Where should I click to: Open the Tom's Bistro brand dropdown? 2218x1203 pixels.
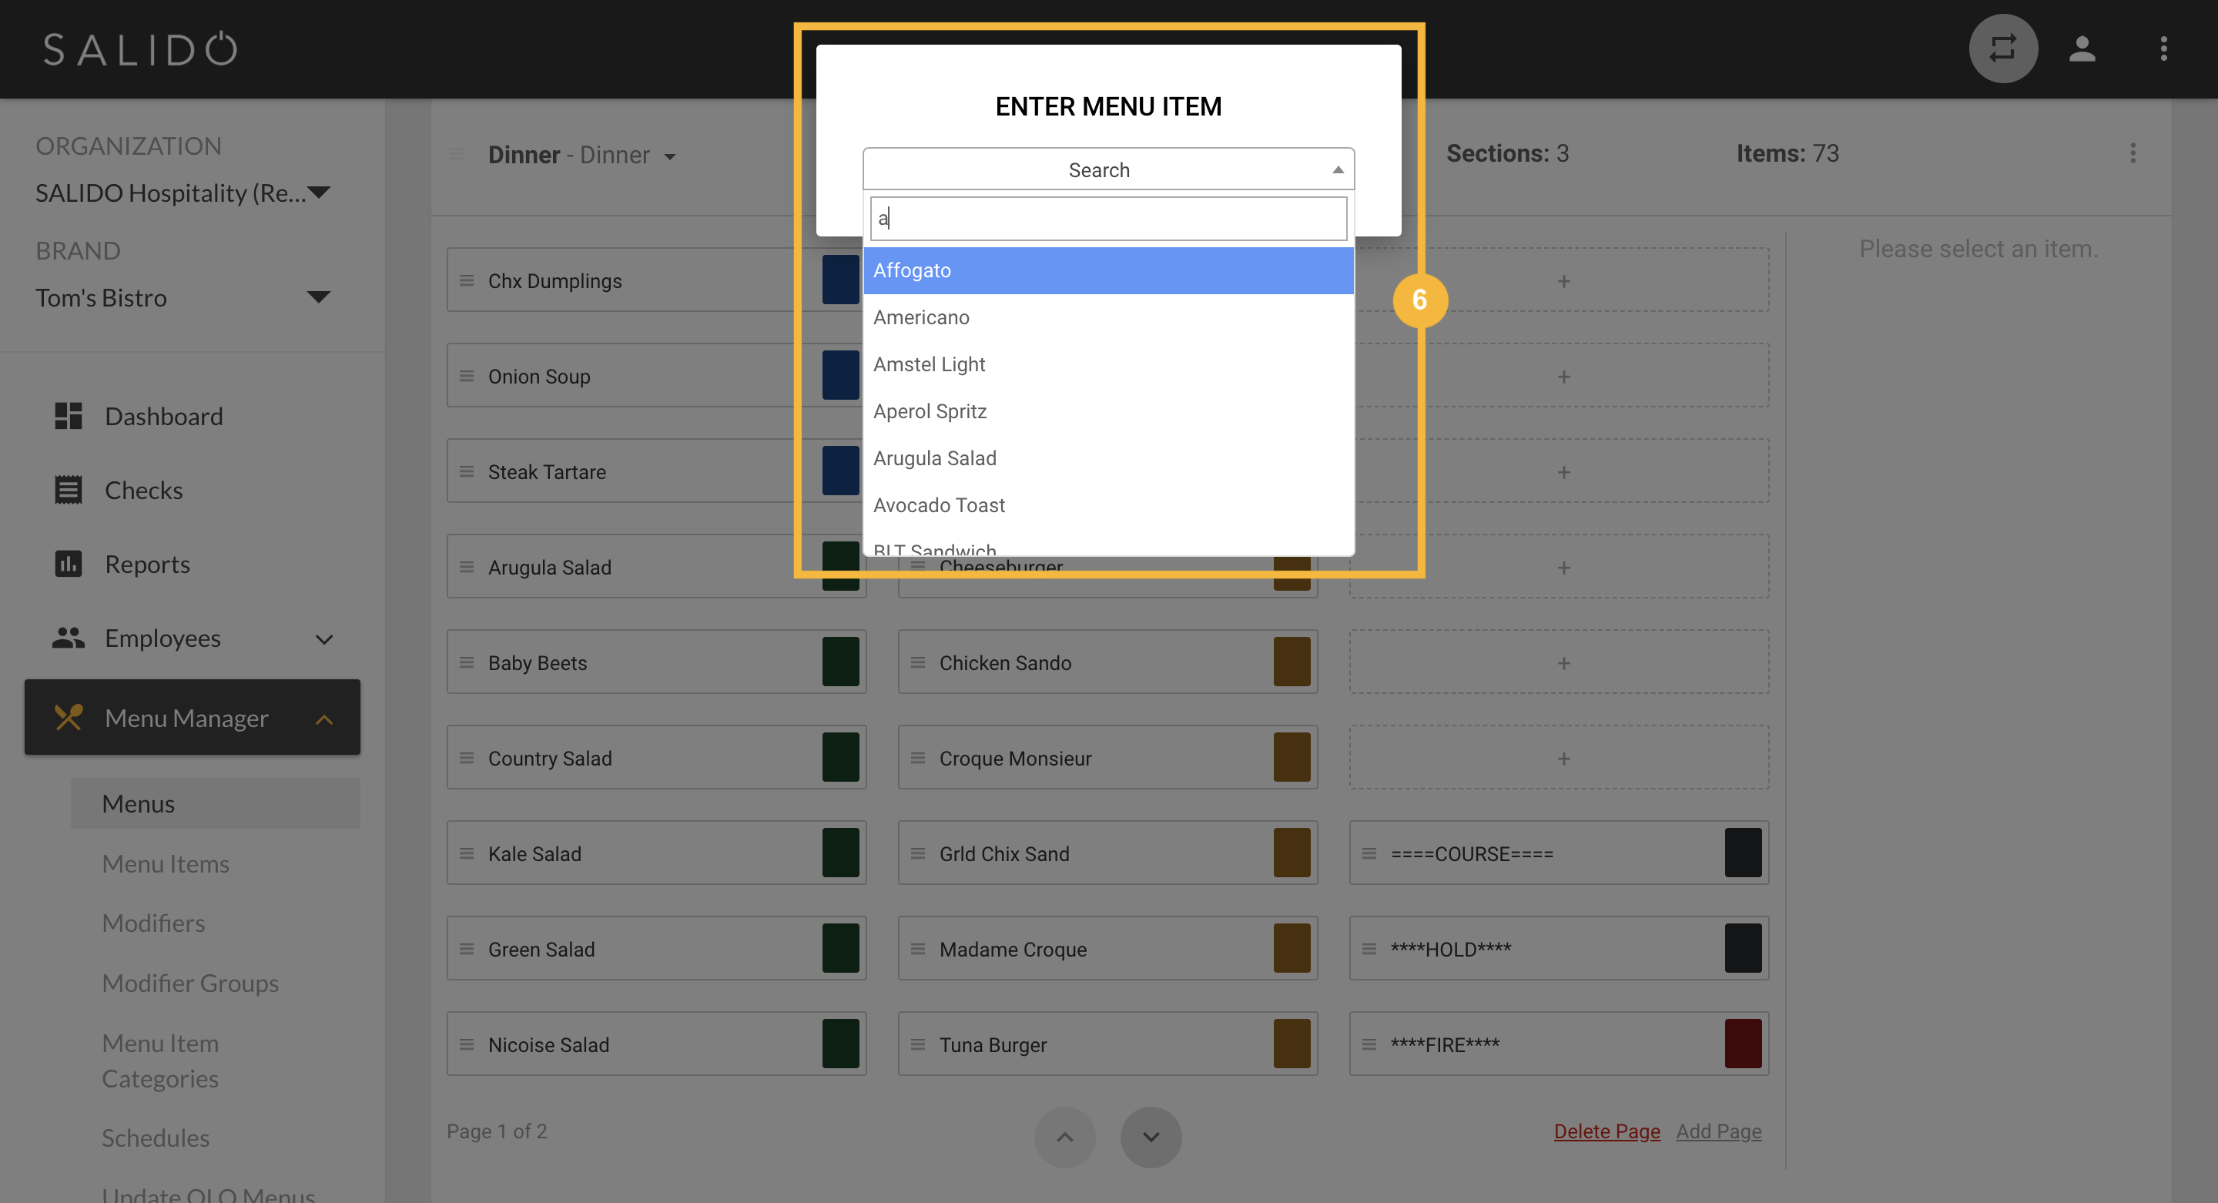pyautogui.click(x=183, y=297)
